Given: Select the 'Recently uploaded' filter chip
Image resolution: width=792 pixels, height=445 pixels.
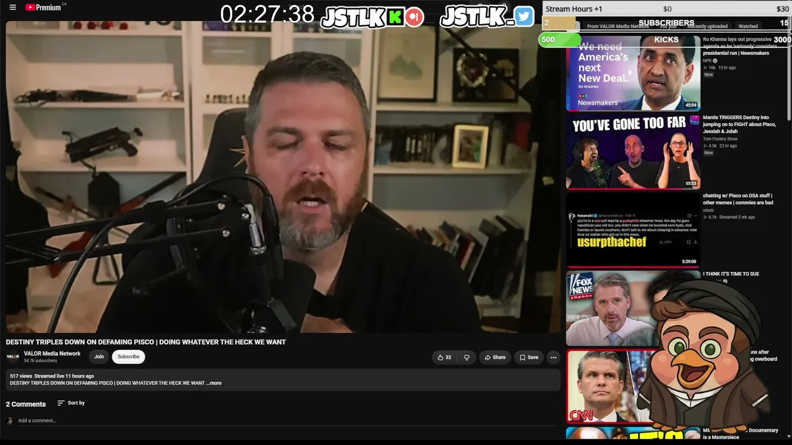Looking at the screenshot, I should click(x=707, y=27).
